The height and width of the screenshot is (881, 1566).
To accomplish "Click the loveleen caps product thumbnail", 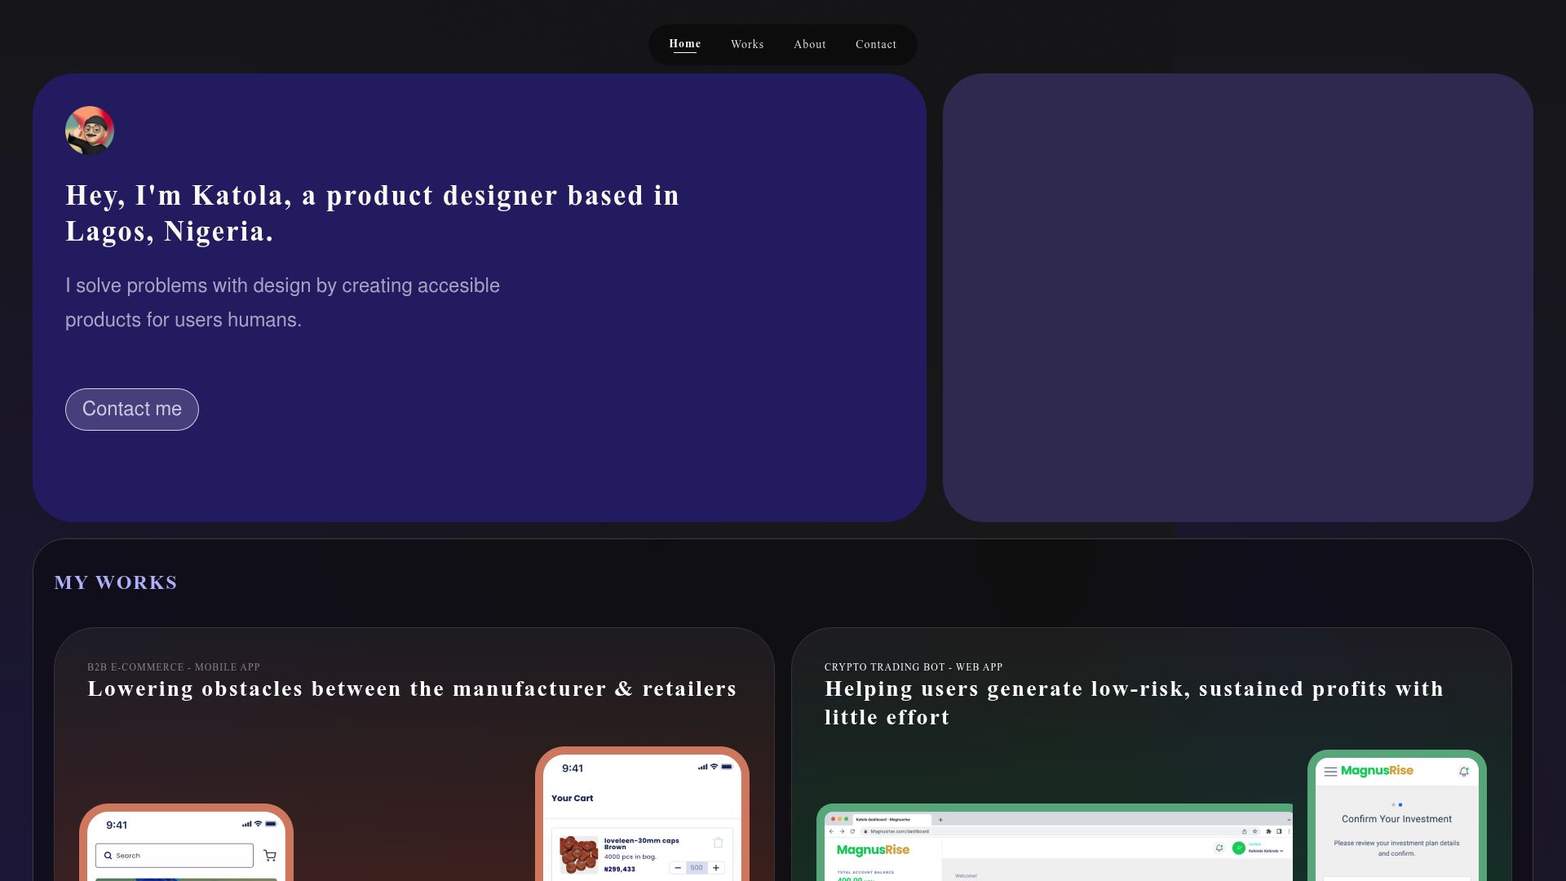I will pyautogui.click(x=578, y=854).
